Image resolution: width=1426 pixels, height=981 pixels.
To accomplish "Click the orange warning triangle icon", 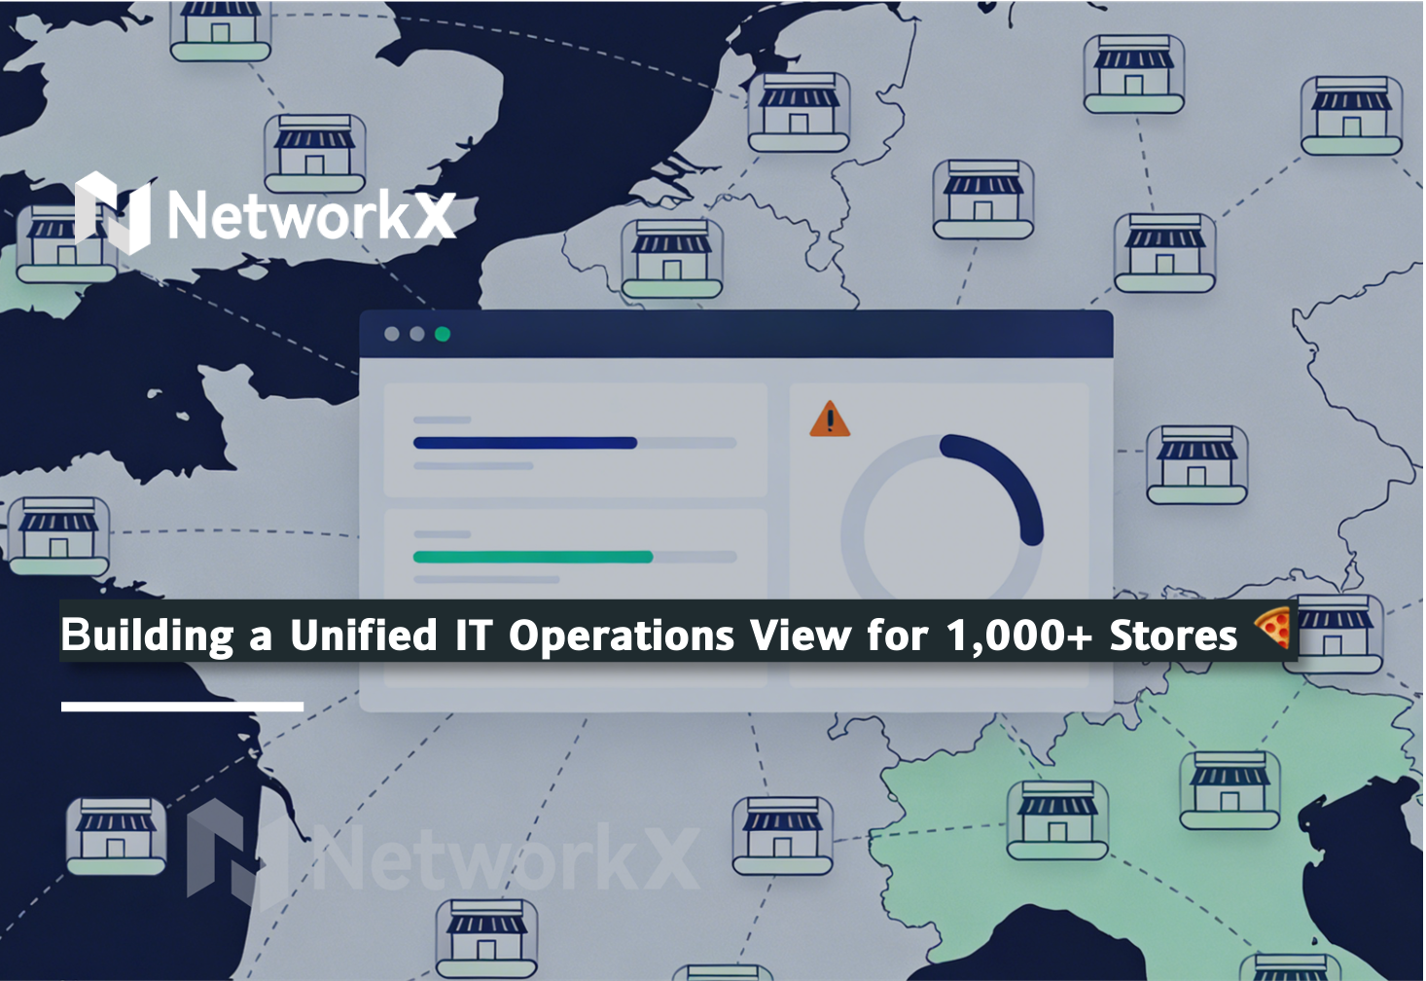I will point(830,419).
